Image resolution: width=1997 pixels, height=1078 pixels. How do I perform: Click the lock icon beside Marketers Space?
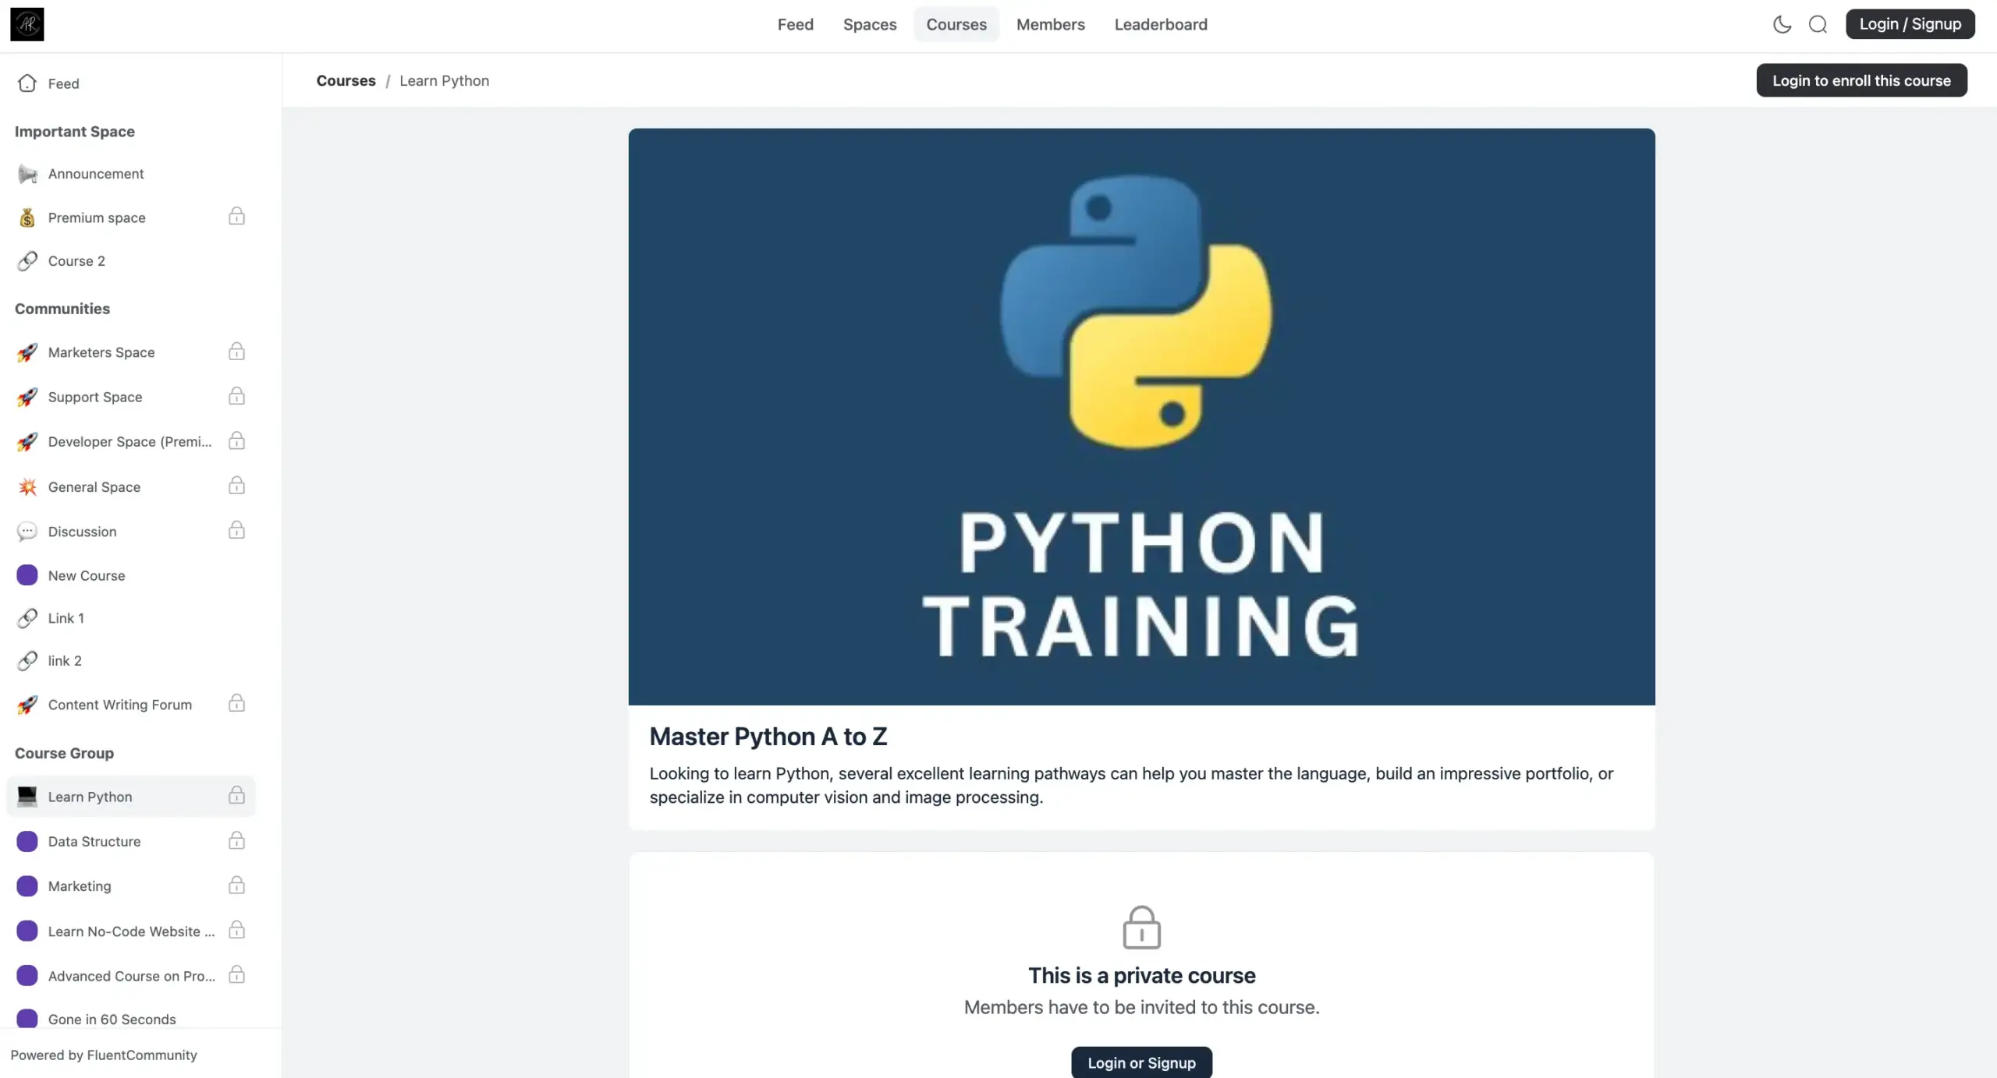click(x=236, y=352)
